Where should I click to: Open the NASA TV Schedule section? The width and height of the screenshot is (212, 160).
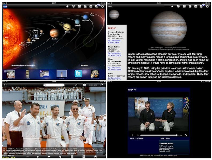pos(137,138)
